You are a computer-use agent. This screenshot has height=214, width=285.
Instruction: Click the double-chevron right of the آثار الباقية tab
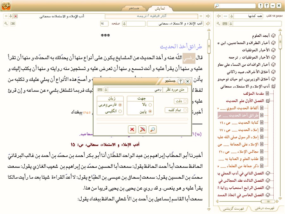pyautogui.click(x=201, y=16)
